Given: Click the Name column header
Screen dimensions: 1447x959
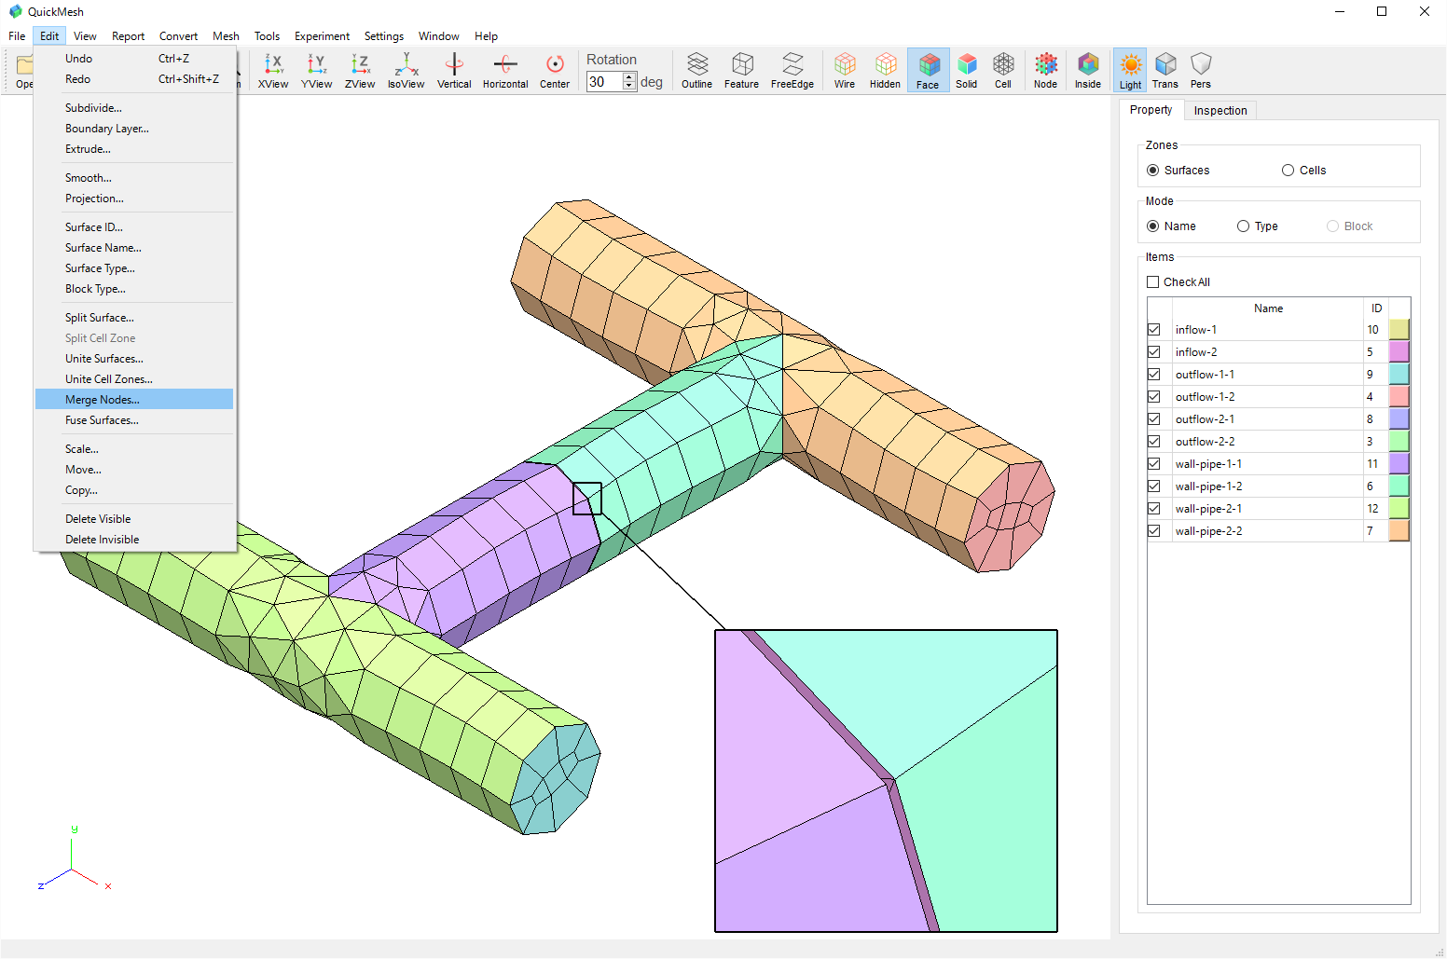Looking at the screenshot, I should [1268, 308].
